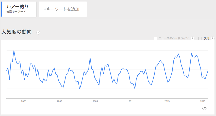Screen dimensions: 216x116
Task: Click the line's lowest dip in early 2011
Action: click(x=135, y=89)
